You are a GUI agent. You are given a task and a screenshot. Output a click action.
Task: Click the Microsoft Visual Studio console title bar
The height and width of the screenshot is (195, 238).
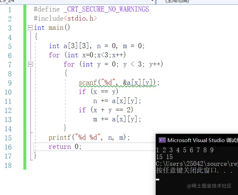(197, 140)
